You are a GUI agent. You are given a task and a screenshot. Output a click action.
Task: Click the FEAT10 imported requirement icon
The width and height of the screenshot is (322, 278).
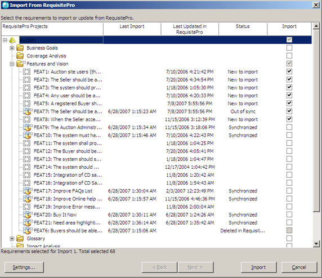coord(28,135)
